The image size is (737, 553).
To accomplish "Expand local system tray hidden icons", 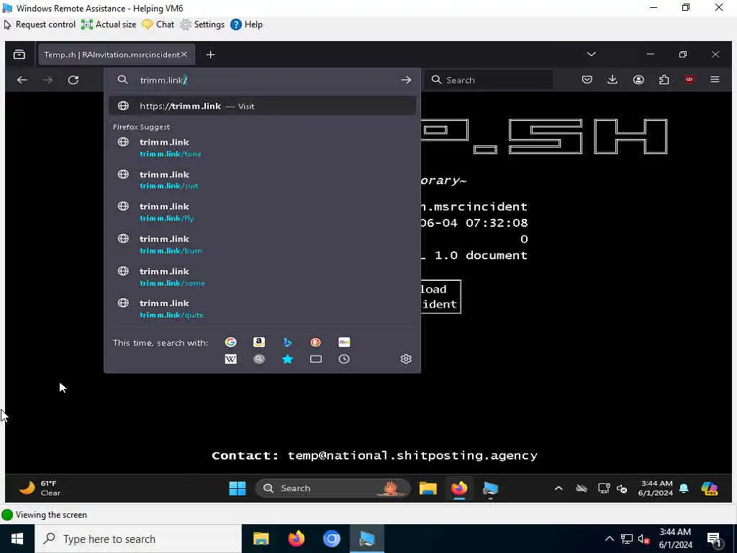I will pyautogui.click(x=609, y=539).
